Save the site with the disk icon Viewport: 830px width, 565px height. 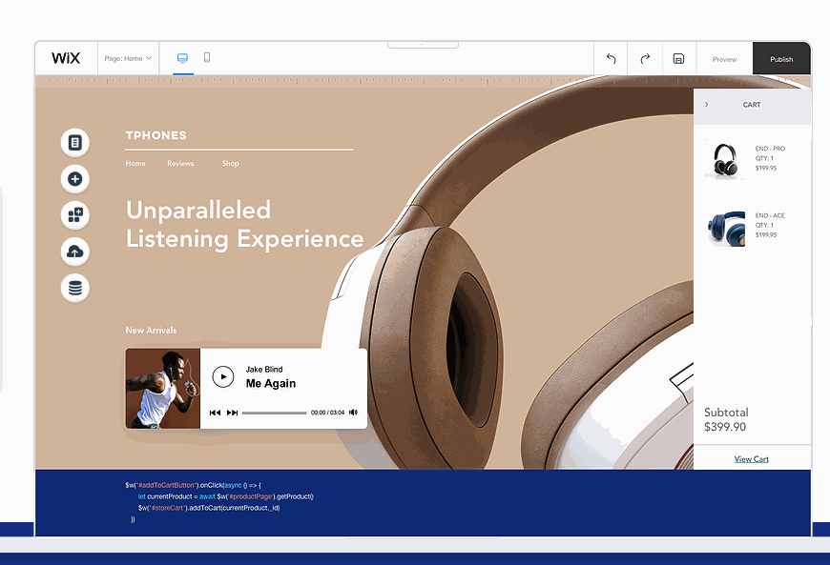[x=678, y=59]
